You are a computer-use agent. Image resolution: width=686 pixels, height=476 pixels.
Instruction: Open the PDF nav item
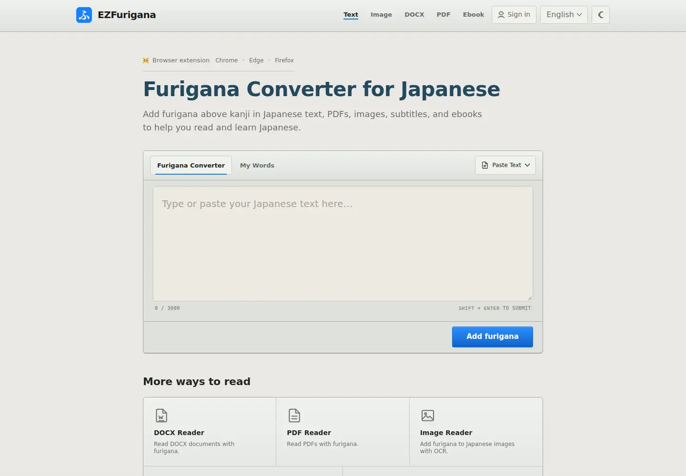[x=444, y=15]
